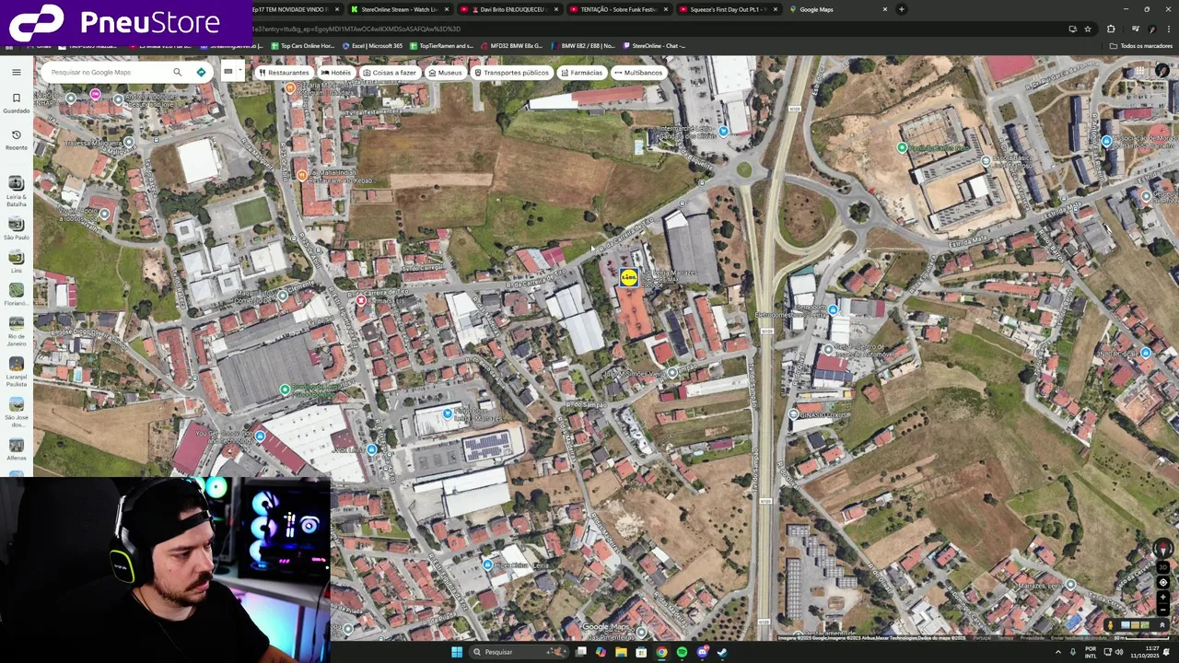Open the Top Cars Online bookmark

pyautogui.click(x=302, y=45)
